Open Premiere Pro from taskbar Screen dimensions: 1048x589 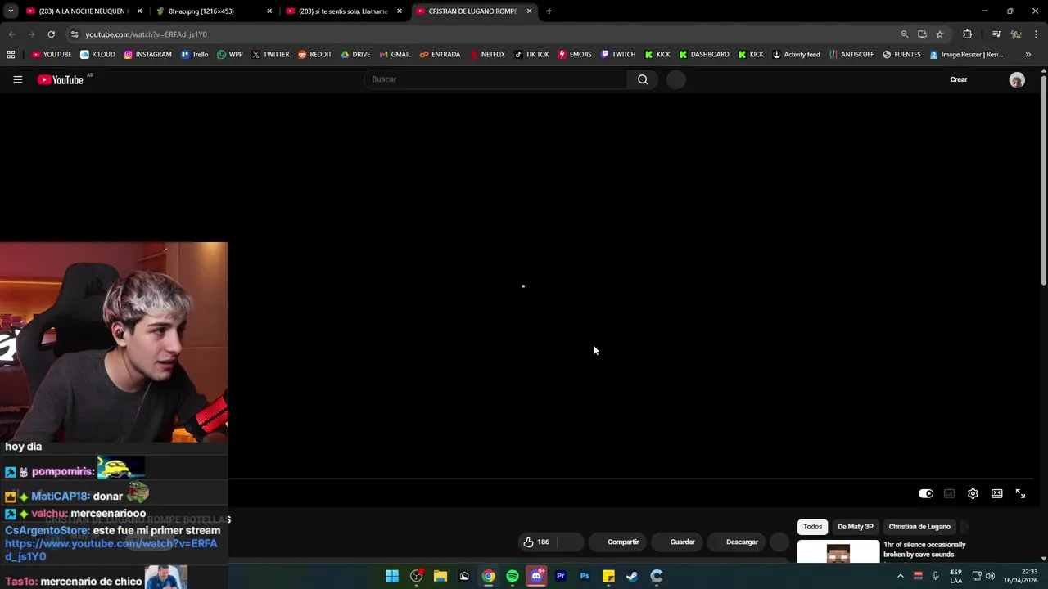pos(561,577)
